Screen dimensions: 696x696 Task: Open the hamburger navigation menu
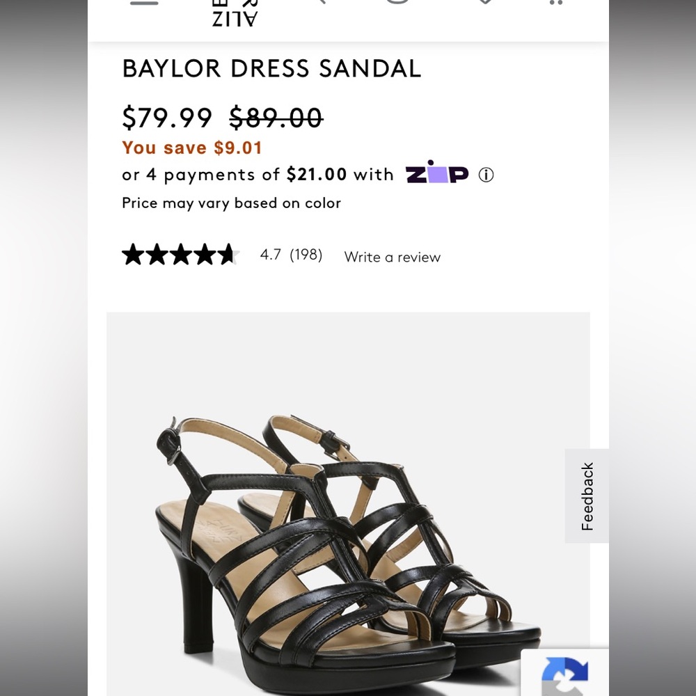[144, 3]
